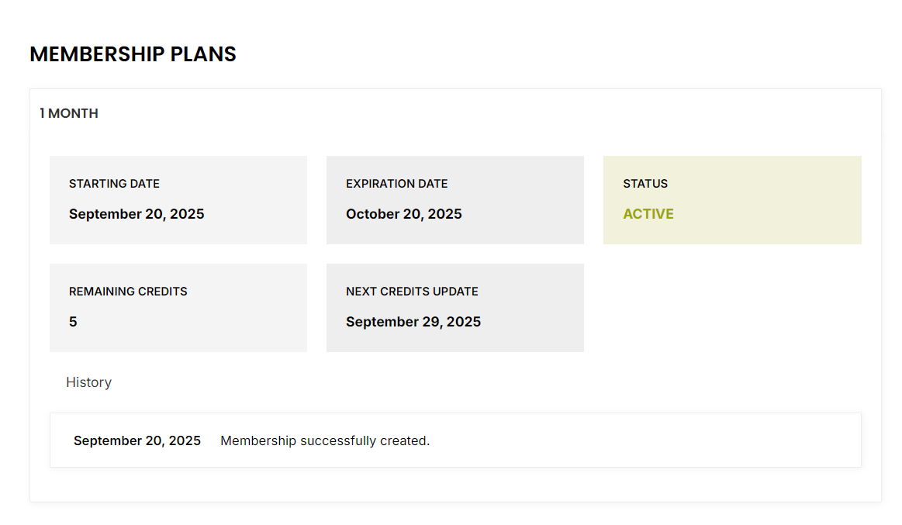Click the NEXT CREDITS UPDATE label
902x525 pixels.
[412, 292]
